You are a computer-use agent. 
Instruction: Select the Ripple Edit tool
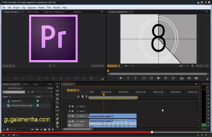coord(57,95)
